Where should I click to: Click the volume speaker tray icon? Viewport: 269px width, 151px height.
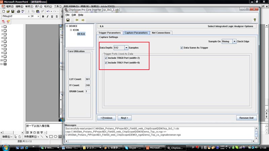point(257,147)
